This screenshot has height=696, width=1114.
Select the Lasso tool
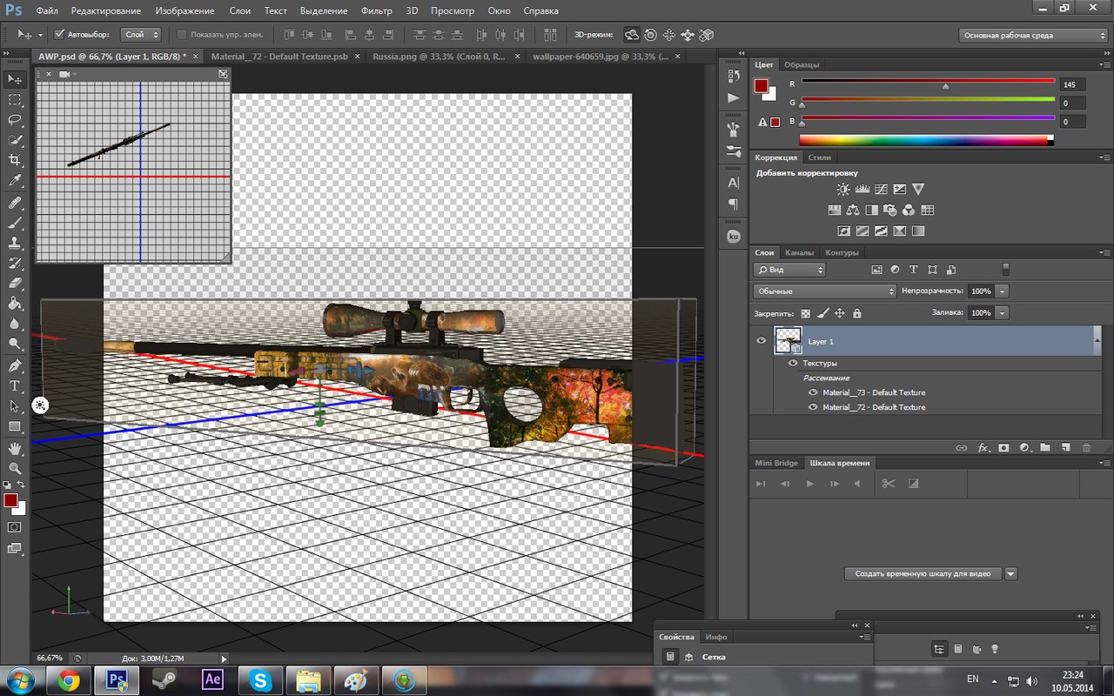click(15, 119)
